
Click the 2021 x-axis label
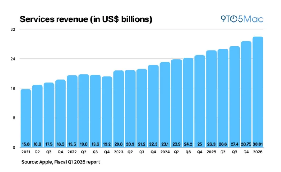(26, 153)
